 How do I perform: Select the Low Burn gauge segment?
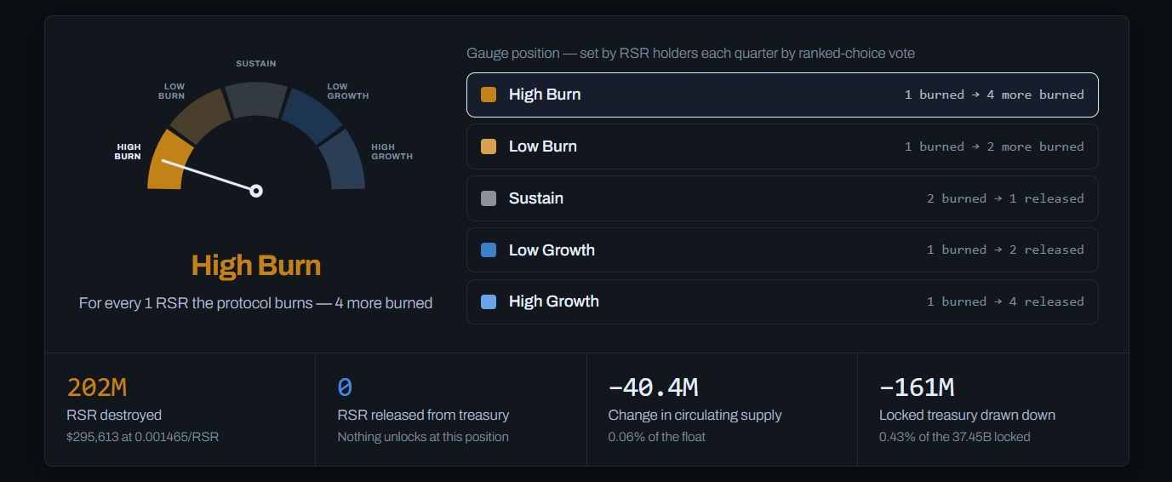pos(199,115)
